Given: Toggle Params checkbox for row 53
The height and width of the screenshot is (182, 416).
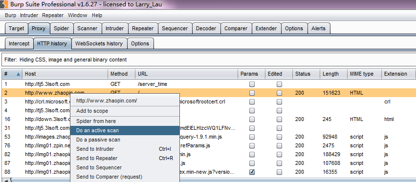Looking at the screenshot, I should tap(252, 137).
